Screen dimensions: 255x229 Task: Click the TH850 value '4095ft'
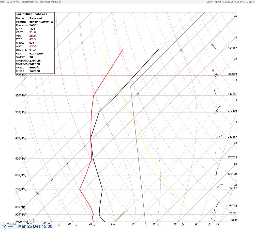coord(34,67)
